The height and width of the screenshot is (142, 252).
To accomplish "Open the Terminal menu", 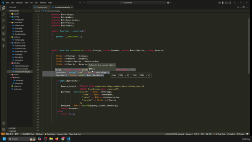I will coord(43,3).
